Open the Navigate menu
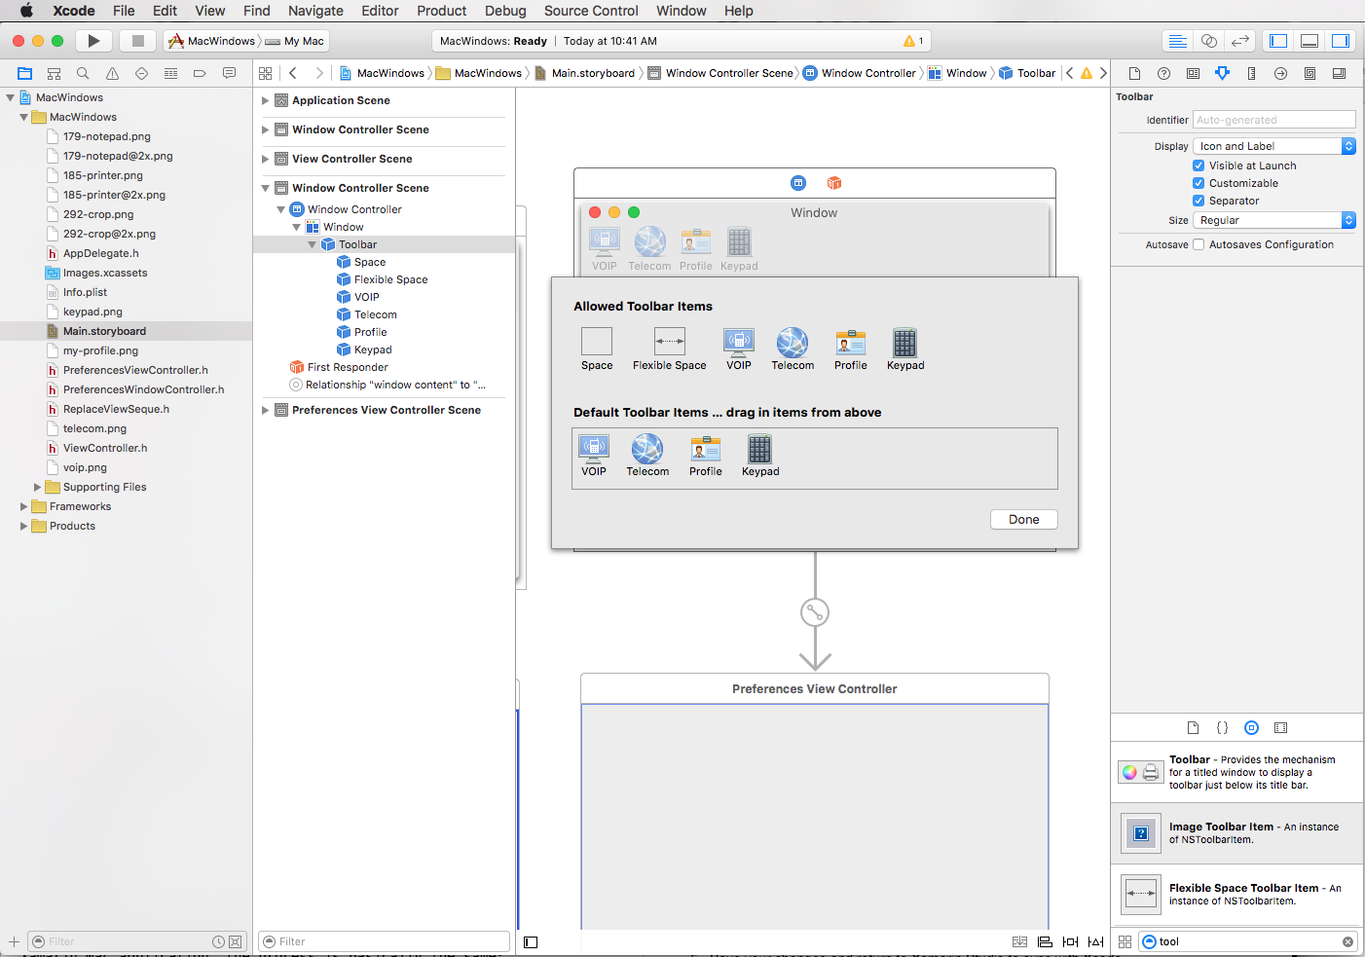This screenshot has height=957, width=1365. (x=315, y=11)
